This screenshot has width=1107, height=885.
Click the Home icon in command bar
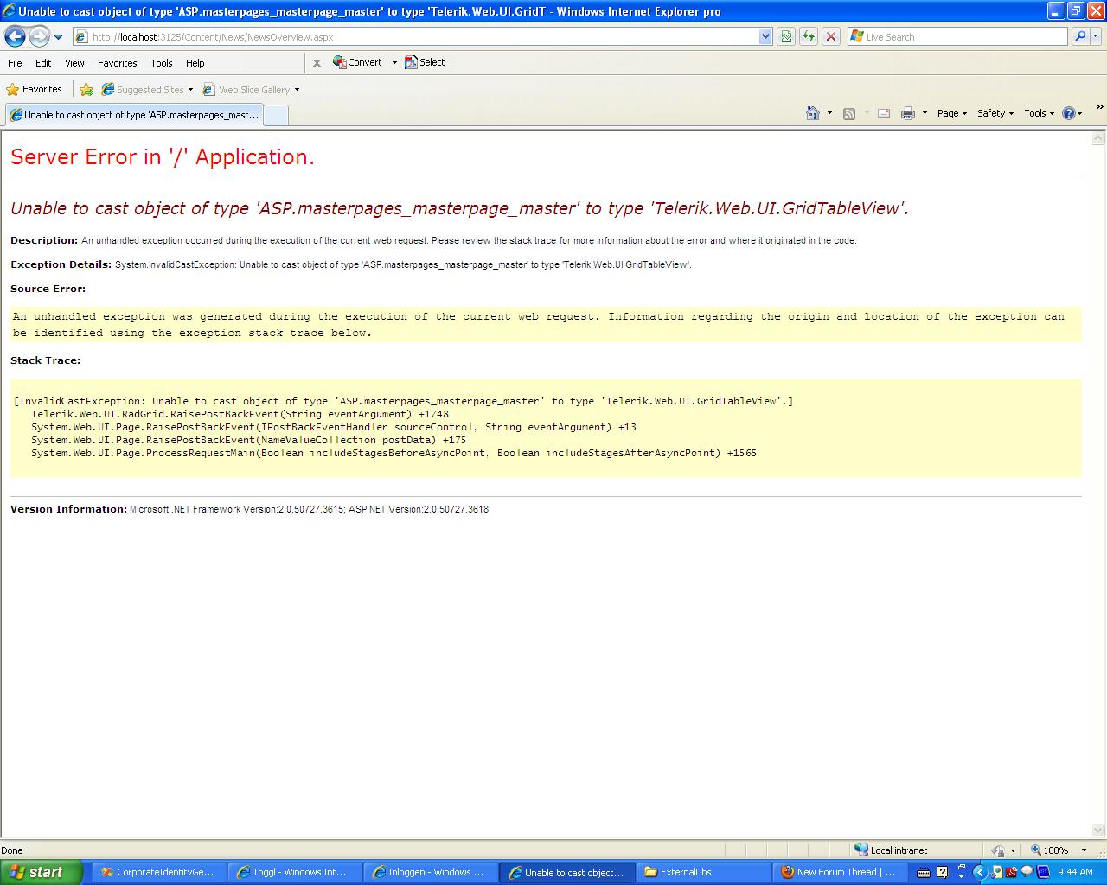coord(813,113)
